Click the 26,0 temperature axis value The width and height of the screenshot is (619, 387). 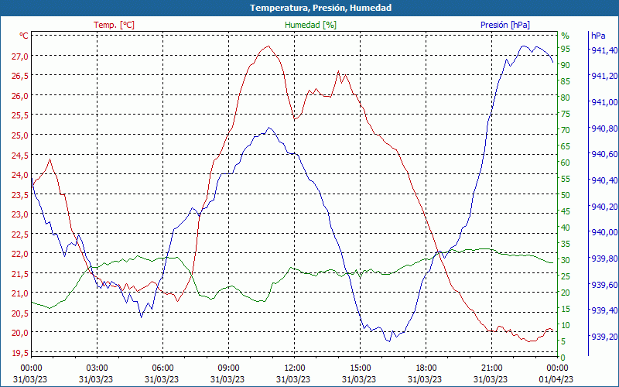tap(20, 96)
